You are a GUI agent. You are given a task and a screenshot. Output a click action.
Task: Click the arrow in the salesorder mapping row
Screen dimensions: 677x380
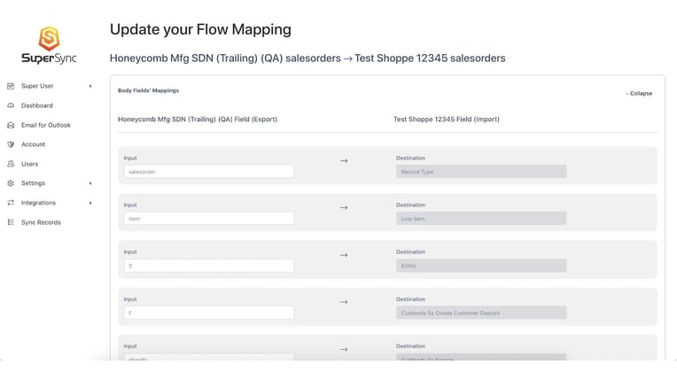344,160
